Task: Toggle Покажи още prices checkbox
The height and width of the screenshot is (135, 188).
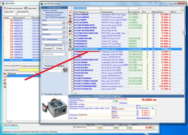Action: pyautogui.click(x=137, y=108)
